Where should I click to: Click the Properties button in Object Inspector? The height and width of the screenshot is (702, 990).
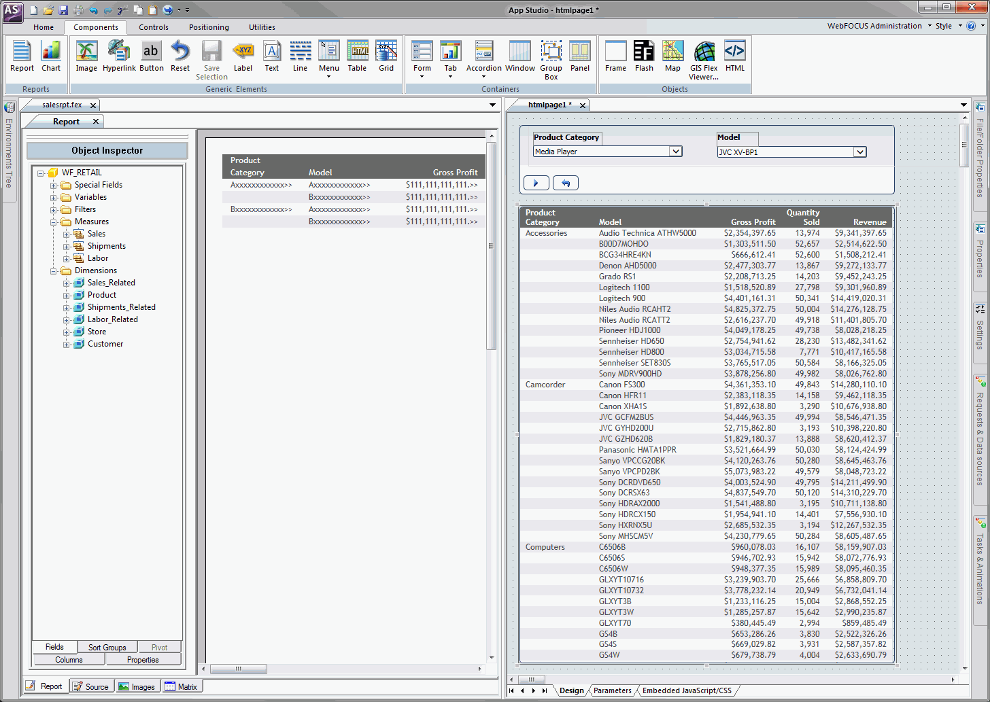click(x=143, y=659)
